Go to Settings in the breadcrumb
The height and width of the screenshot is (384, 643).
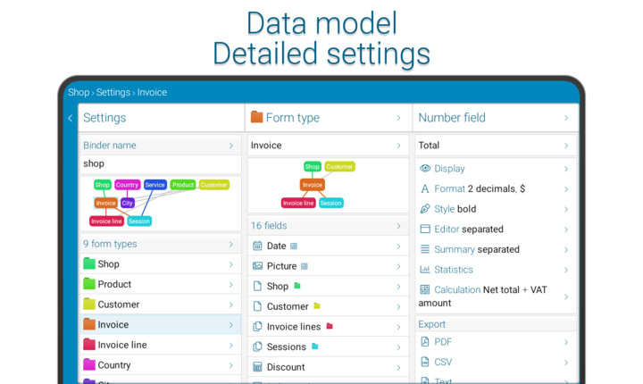(113, 92)
